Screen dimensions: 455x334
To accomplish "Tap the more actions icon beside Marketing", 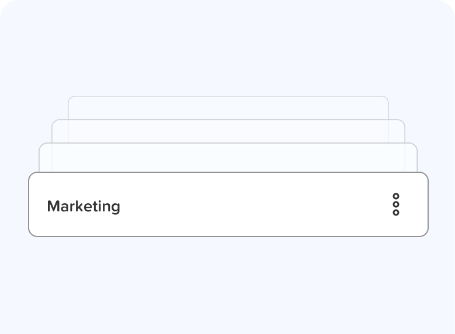I will coord(396,204).
